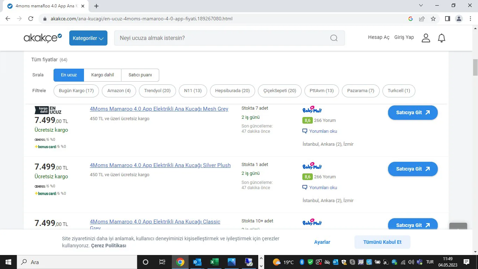Click the address bar URL
The image size is (478, 269).
pyautogui.click(x=141, y=19)
